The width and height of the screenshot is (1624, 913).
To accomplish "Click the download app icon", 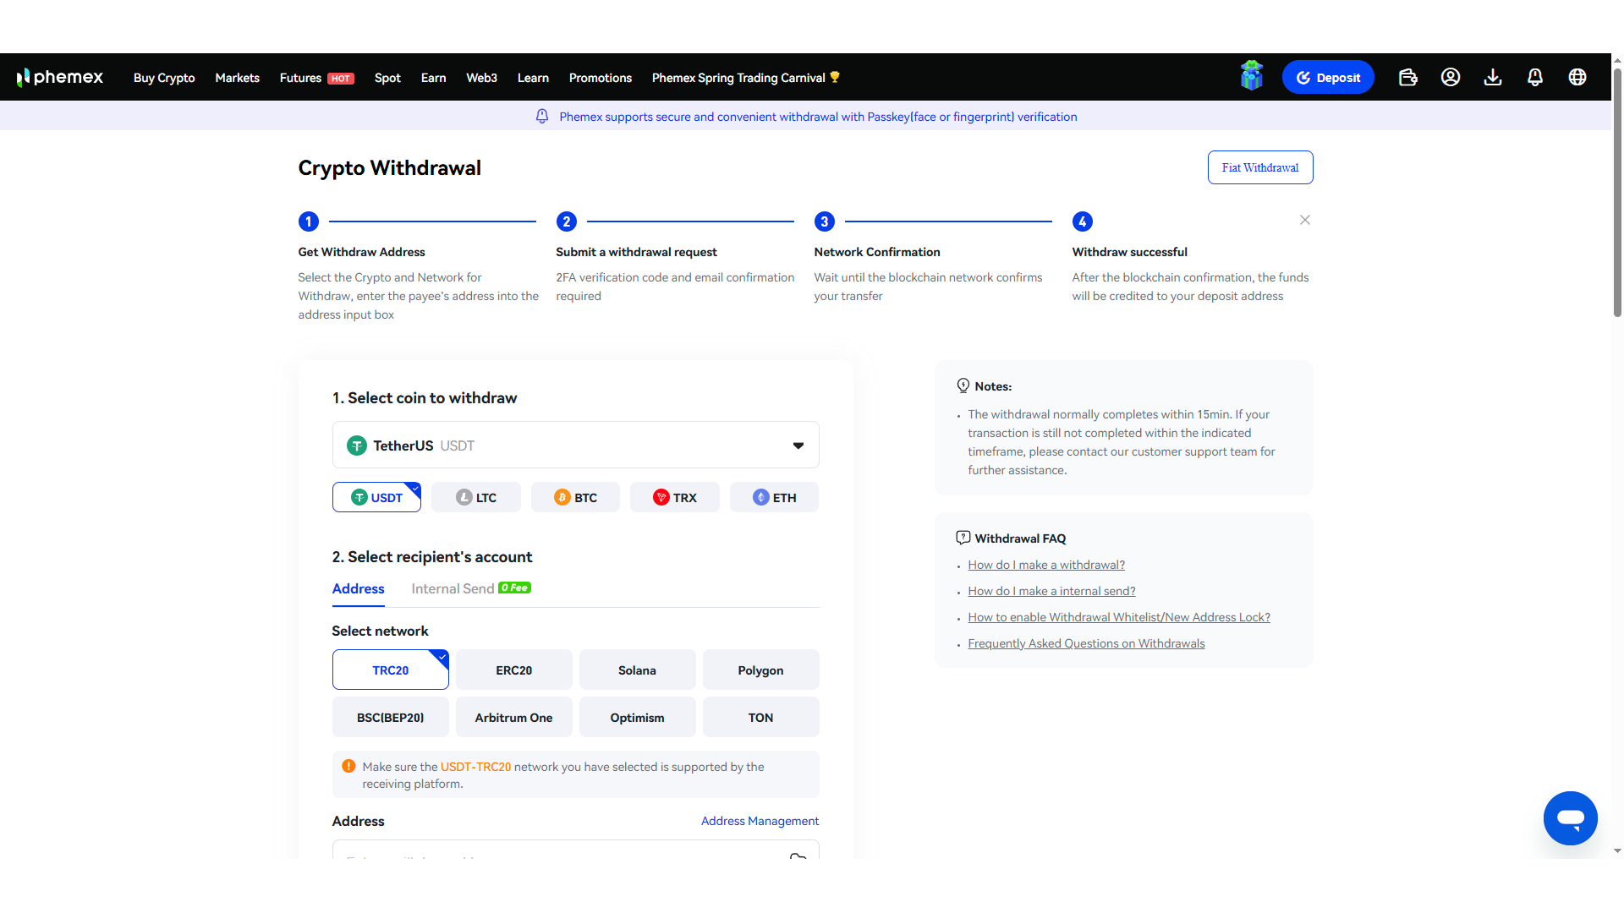I will [1493, 77].
